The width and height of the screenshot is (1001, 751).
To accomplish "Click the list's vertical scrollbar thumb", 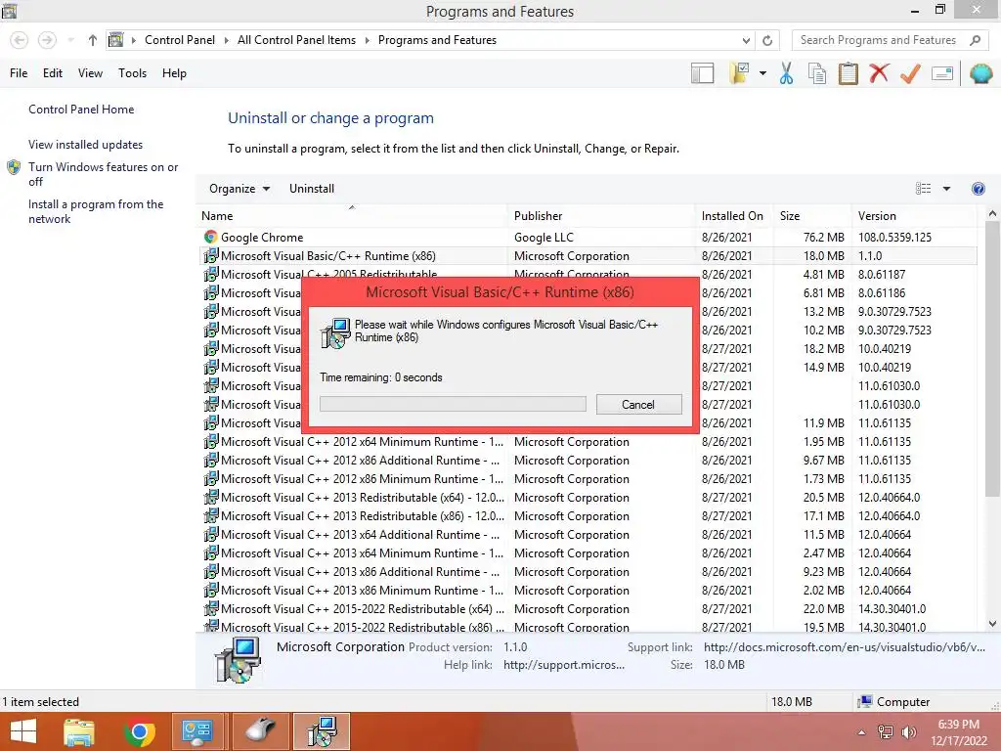I will click(992, 360).
